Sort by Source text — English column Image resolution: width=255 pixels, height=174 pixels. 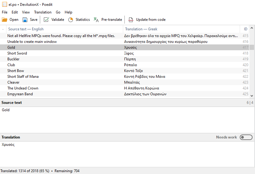click(65, 29)
